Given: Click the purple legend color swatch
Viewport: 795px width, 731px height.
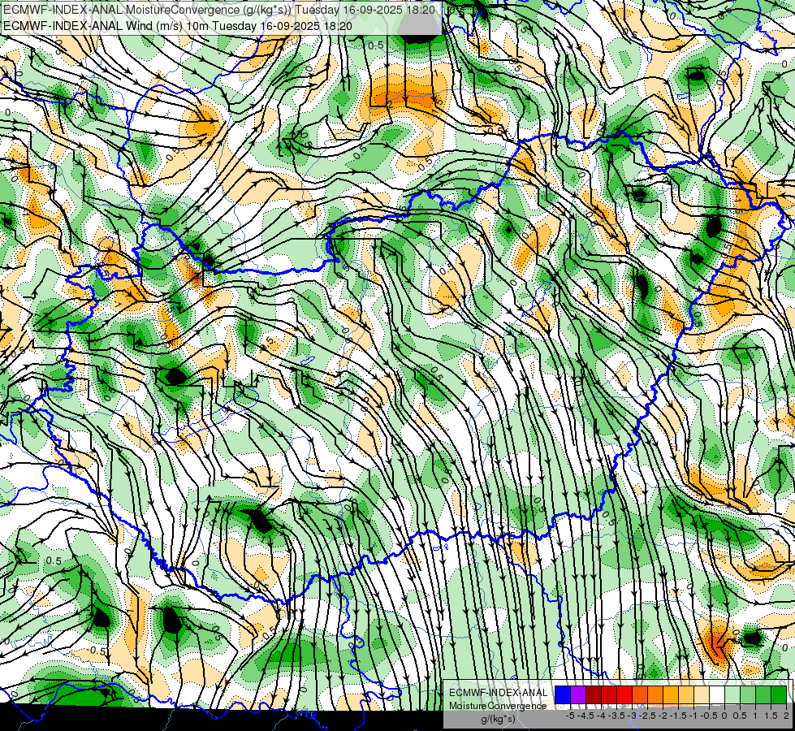Looking at the screenshot, I should click(x=578, y=694).
